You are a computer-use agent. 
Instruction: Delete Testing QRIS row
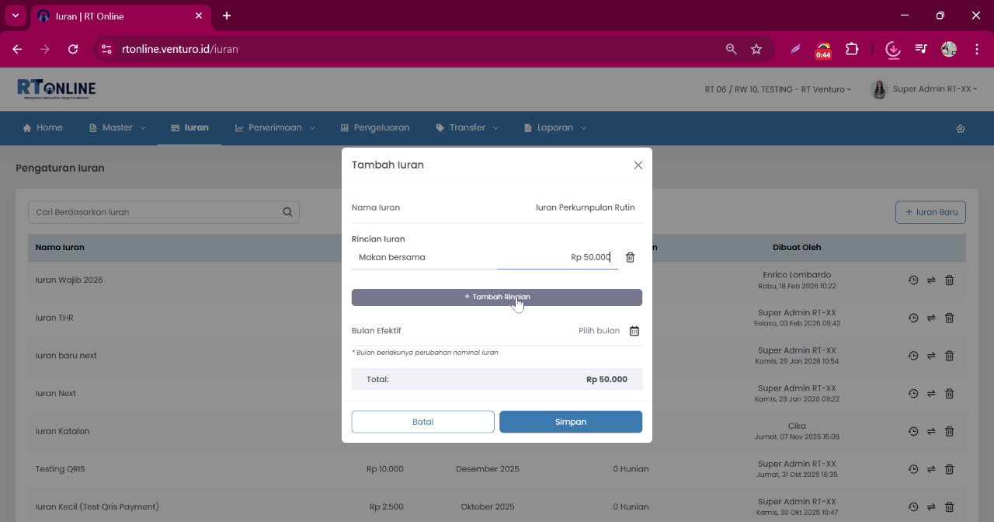tap(949, 469)
